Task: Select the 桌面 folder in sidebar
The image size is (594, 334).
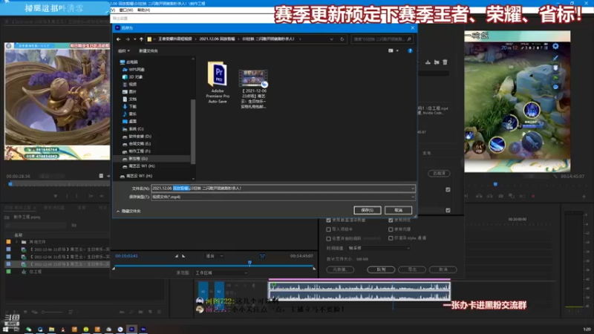Action: tap(129, 122)
